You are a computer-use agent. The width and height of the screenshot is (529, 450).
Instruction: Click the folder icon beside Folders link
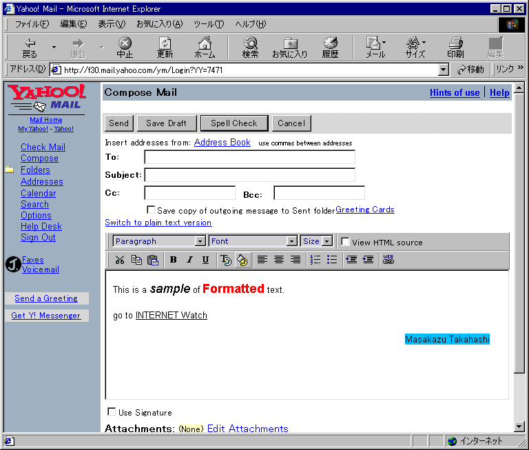pyautogui.click(x=10, y=170)
